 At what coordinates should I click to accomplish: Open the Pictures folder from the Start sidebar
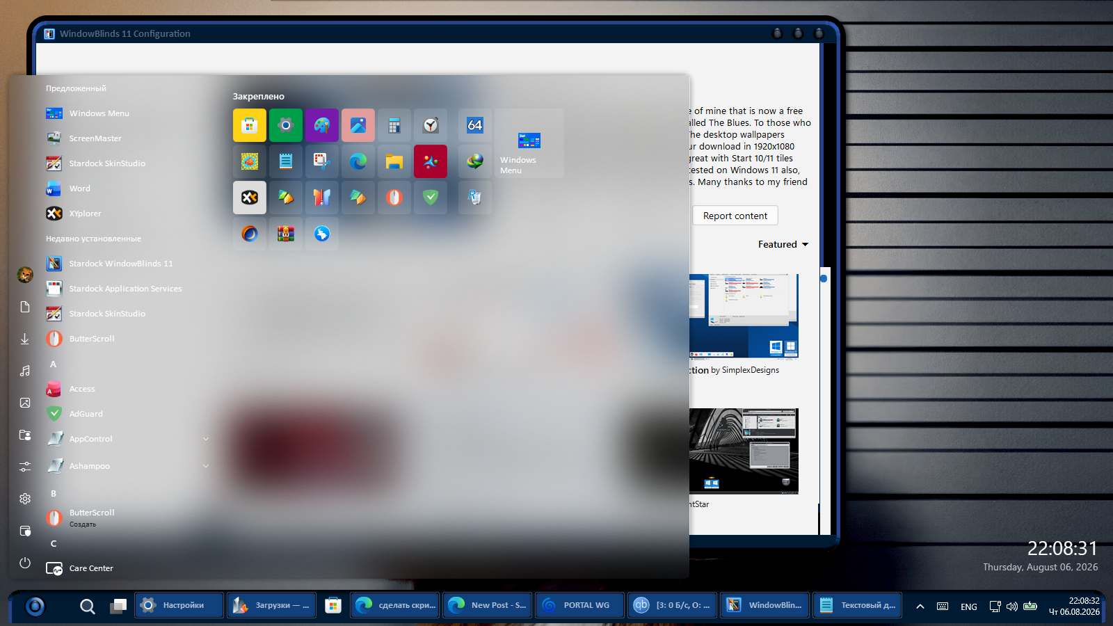(x=25, y=403)
